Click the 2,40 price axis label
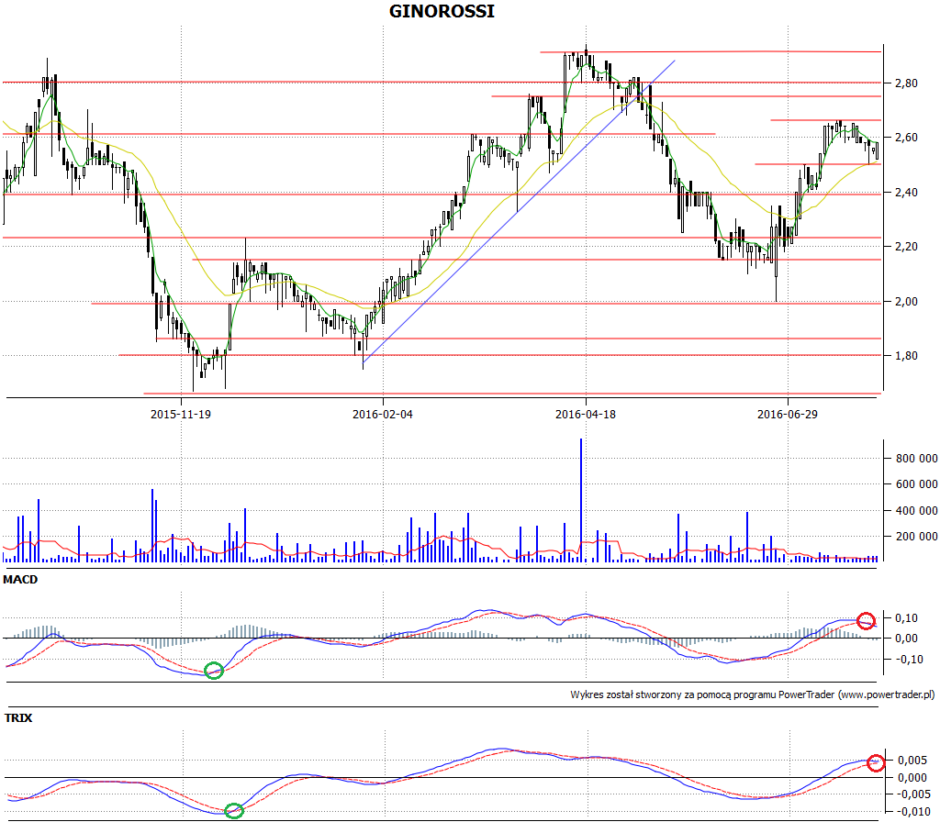Image resolution: width=940 pixels, height=822 pixels. pyautogui.click(x=906, y=193)
